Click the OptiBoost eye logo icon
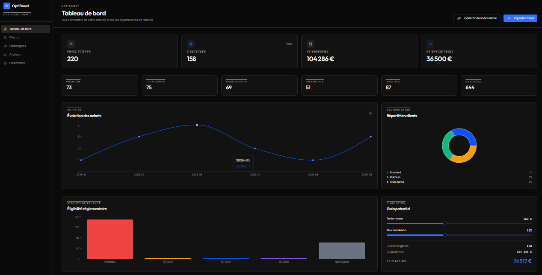 pos(6,6)
